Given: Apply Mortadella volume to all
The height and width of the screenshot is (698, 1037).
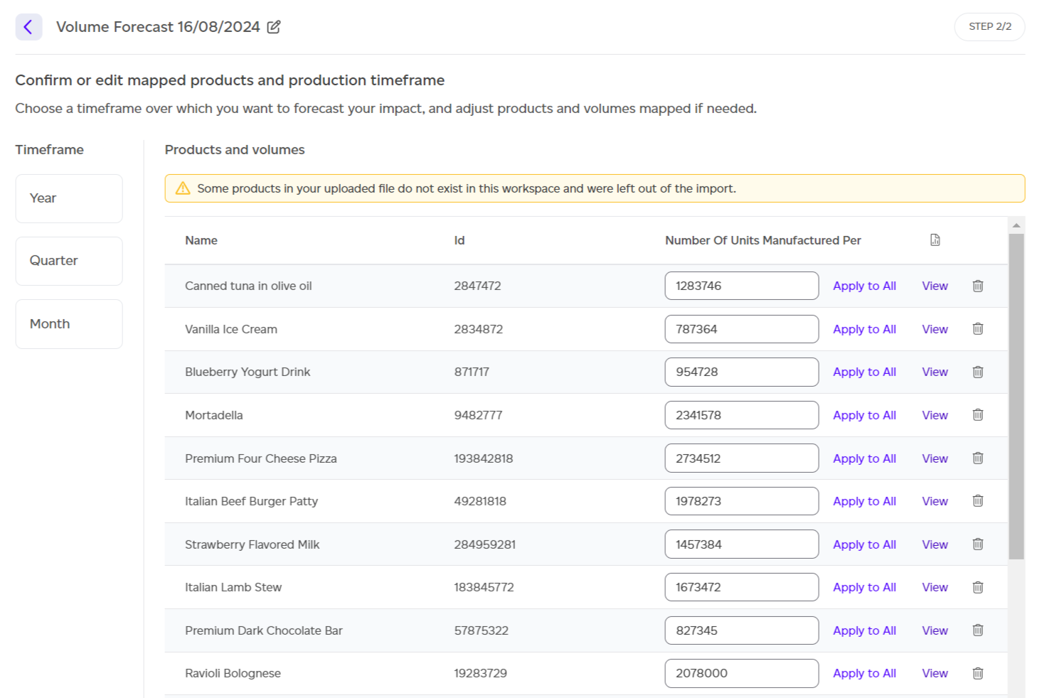Looking at the screenshot, I should tap(864, 415).
